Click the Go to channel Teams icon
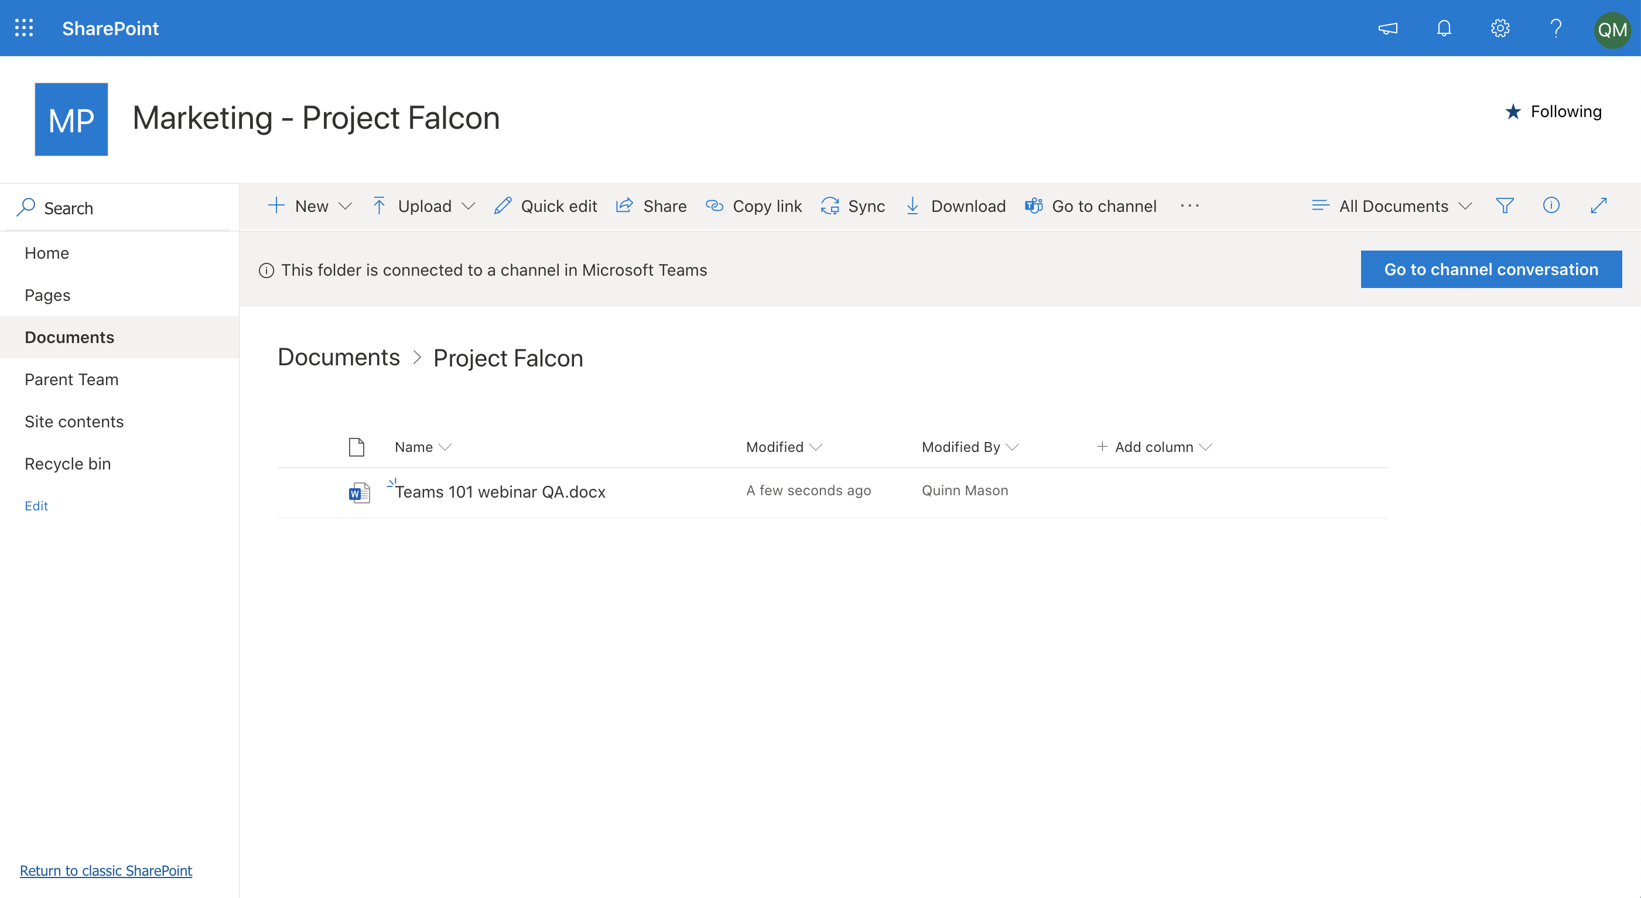Image resolution: width=1641 pixels, height=898 pixels. coord(1034,204)
